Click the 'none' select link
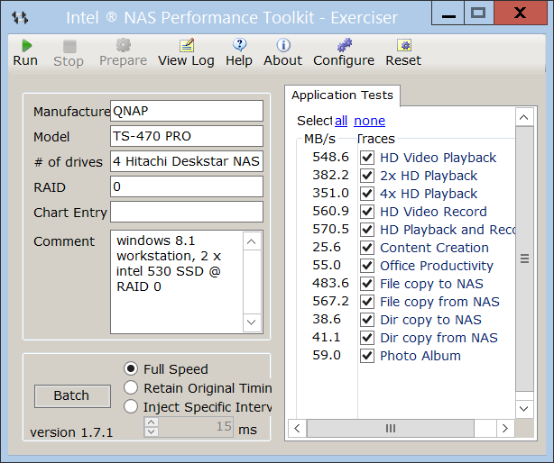 click(x=370, y=121)
